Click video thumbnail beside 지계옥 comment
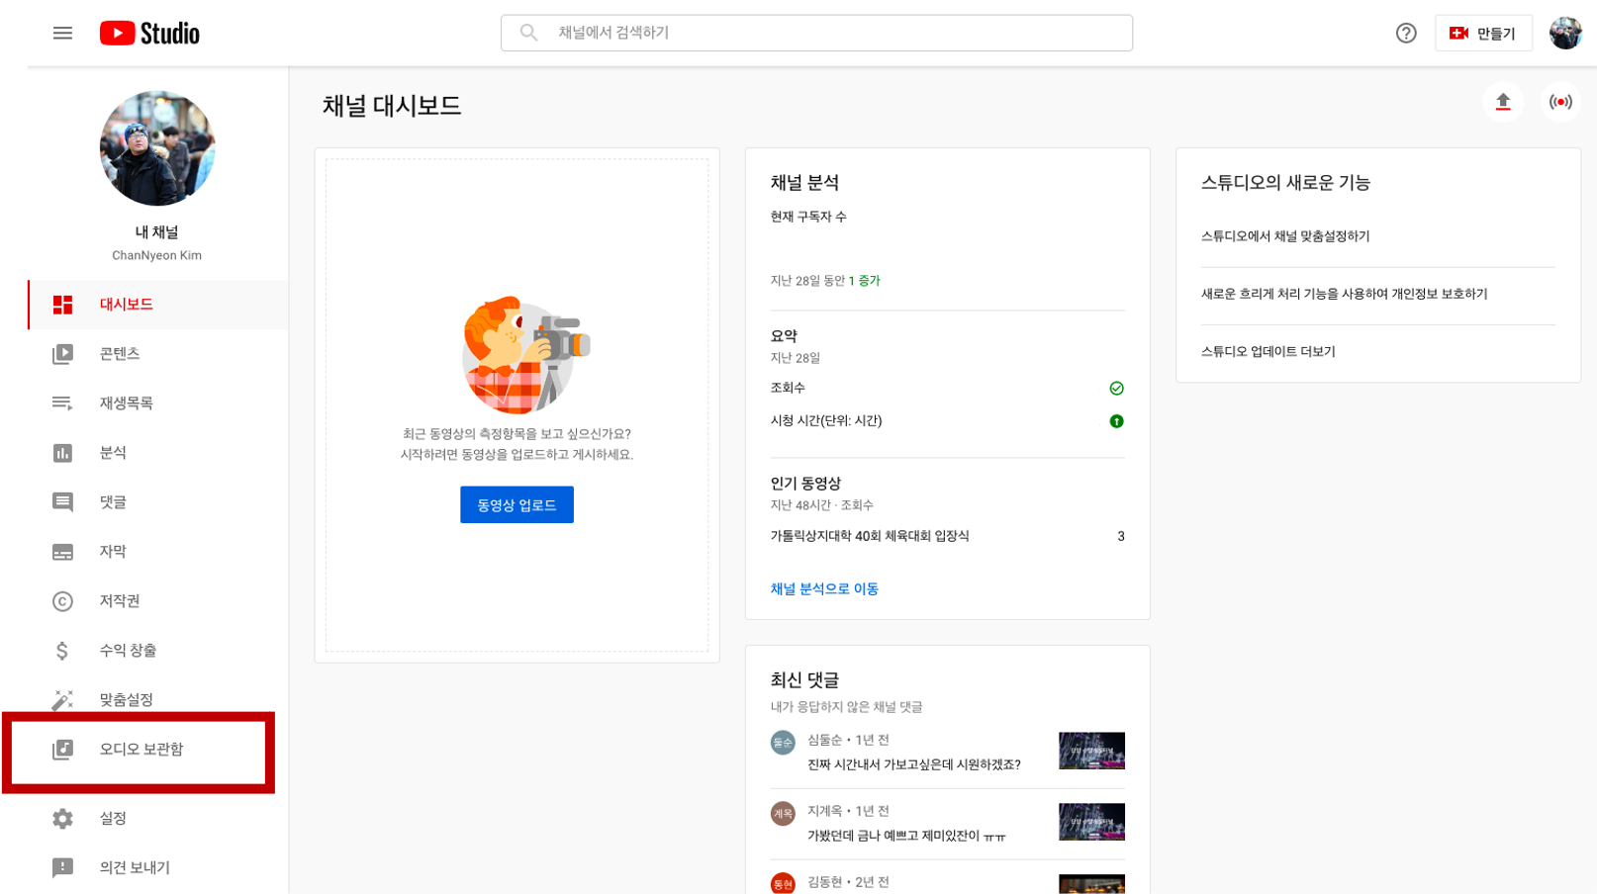The image size is (1597, 894). click(x=1091, y=822)
